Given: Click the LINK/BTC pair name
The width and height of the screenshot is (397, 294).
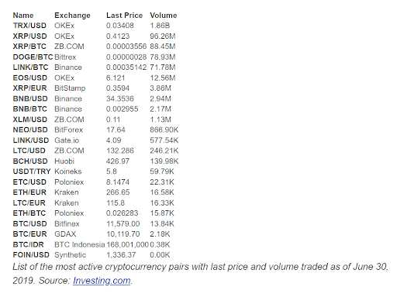Looking at the screenshot, I should point(30,67).
